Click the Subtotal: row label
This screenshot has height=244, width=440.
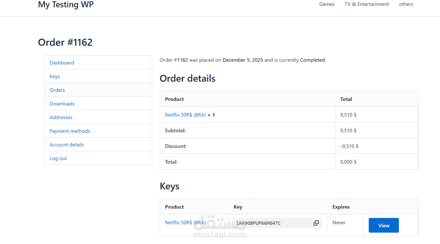tap(175, 130)
